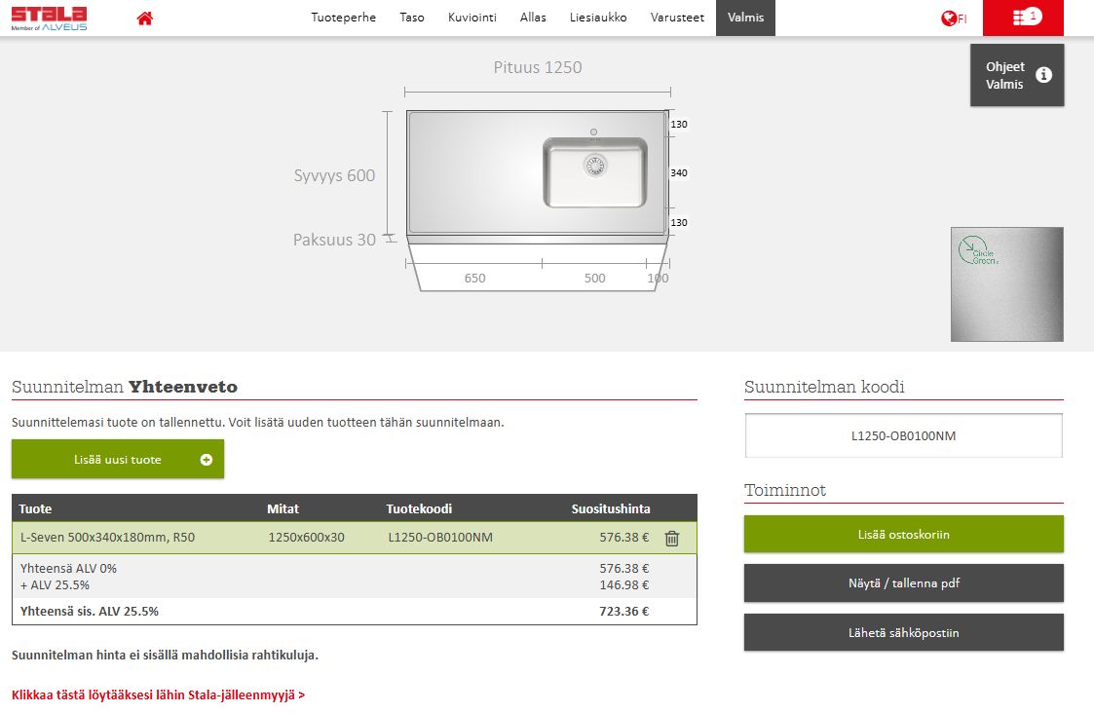Click the Suositushinta column header
The height and width of the screenshot is (713, 1094).
click(611, 509)
